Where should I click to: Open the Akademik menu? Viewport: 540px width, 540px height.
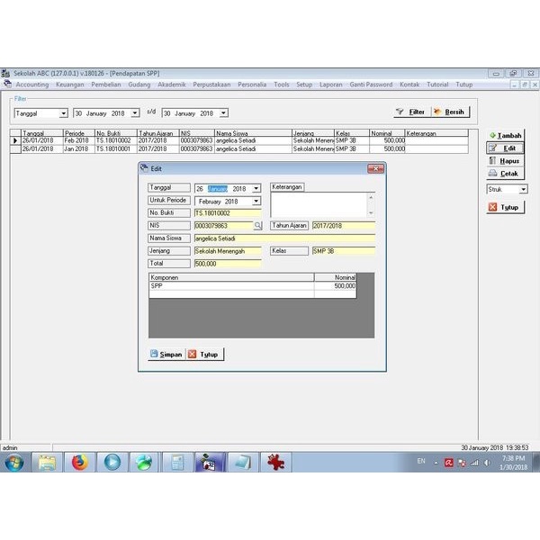172,85
